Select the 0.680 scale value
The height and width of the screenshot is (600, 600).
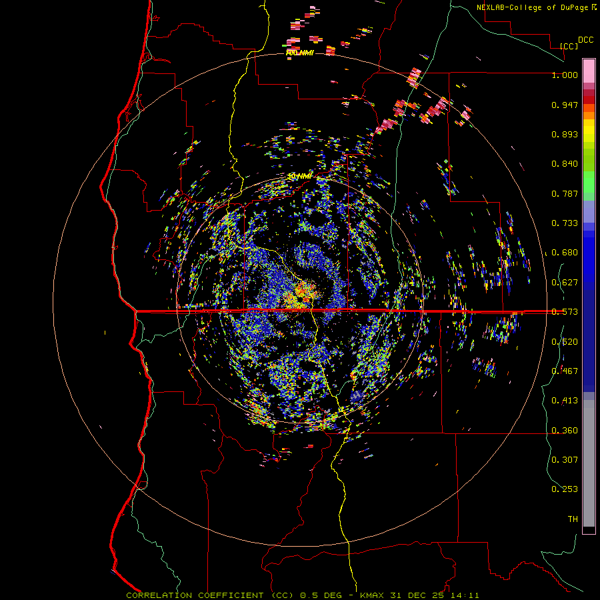(x=565, y=253)
